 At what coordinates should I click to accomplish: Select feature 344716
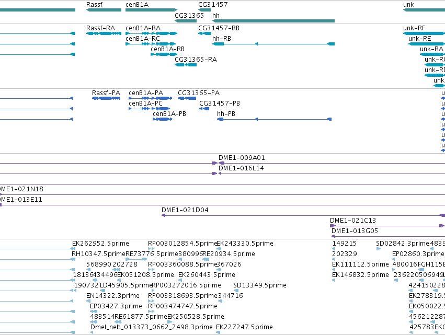point(230,296)
